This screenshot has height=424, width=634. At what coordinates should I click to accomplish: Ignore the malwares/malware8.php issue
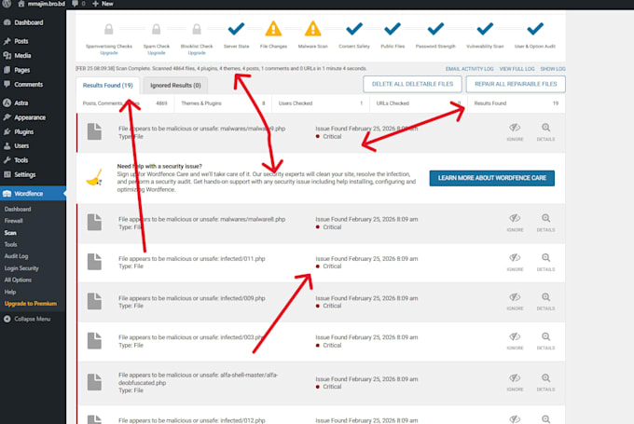pos(515,223)
